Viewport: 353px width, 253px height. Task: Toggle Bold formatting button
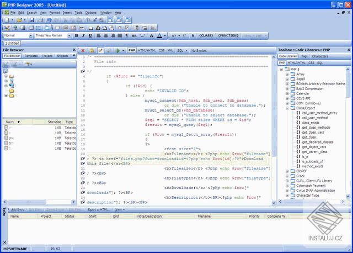tap(77, 35)
